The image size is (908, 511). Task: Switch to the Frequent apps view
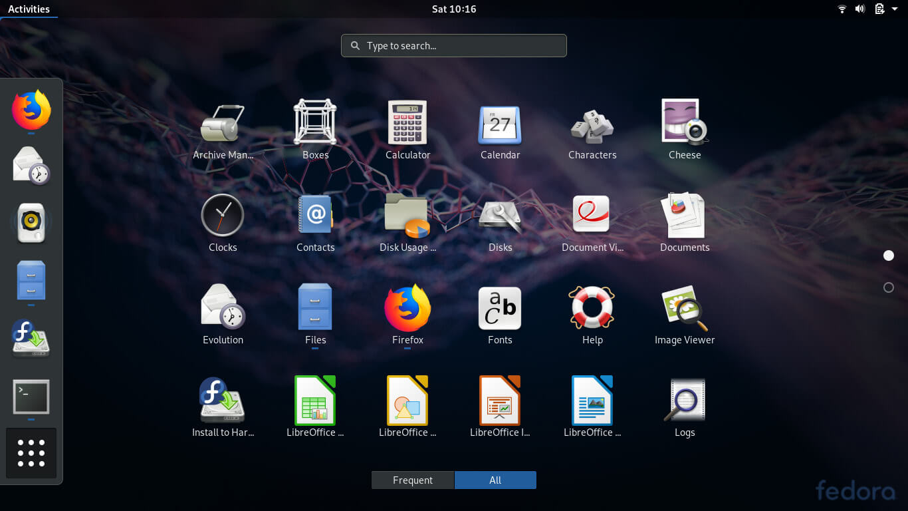pos(412,480)
